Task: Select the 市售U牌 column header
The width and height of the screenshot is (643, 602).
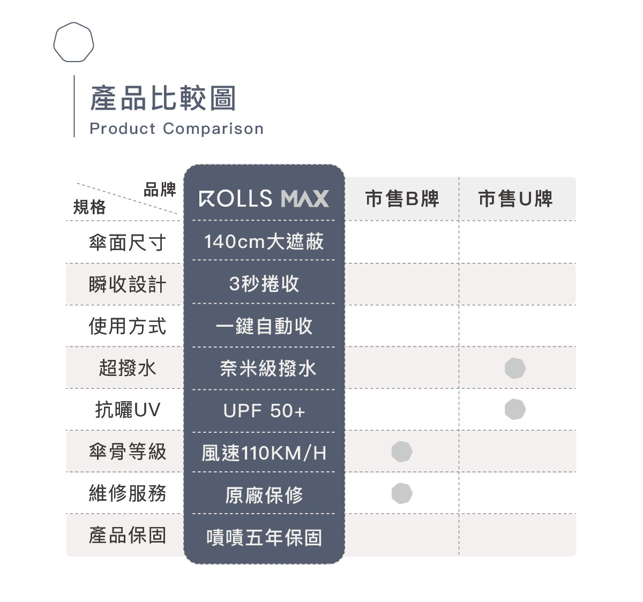Action: (515, 199)
